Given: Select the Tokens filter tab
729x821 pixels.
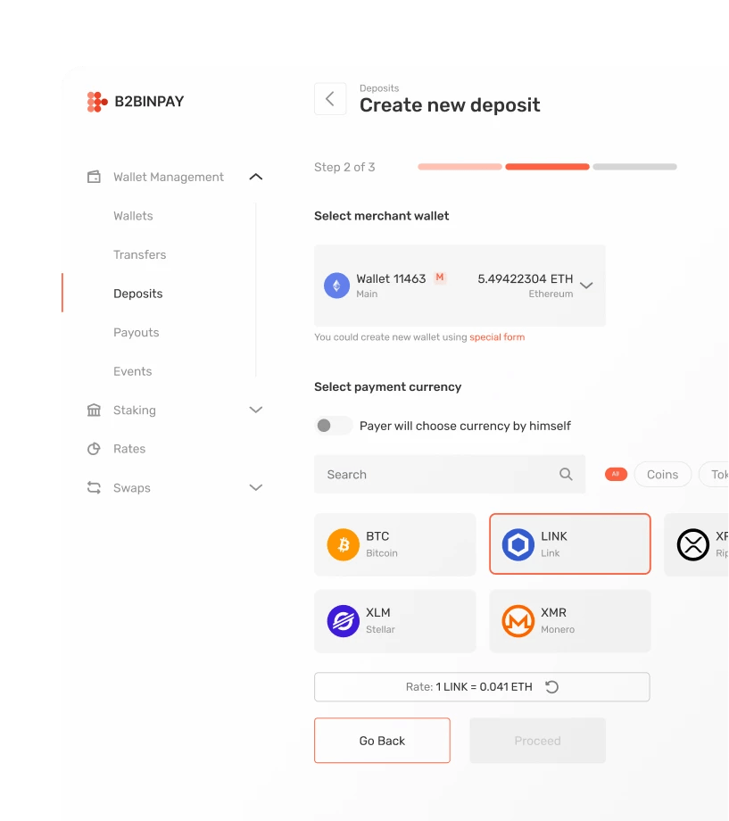Looking at the screenshot, I should 714,475.
